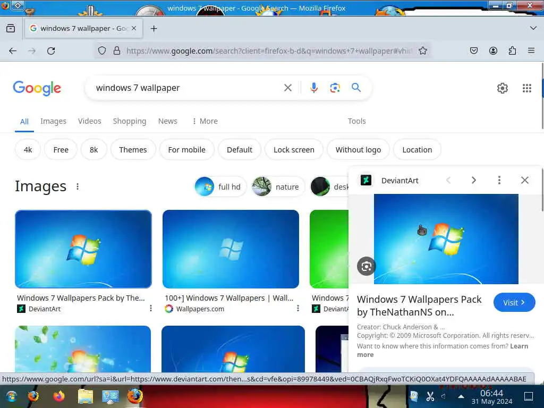Expand hidden system tray icons arrow
Image resolution: width=544 pixels, height=408 pixels.
[461, 396]
